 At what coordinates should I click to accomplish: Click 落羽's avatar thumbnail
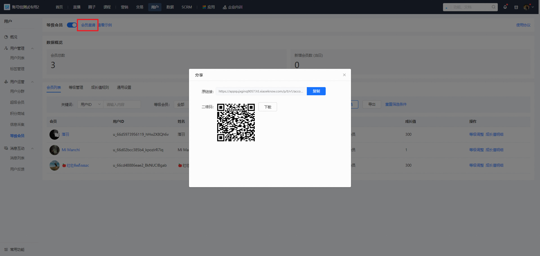pos(55,135)
